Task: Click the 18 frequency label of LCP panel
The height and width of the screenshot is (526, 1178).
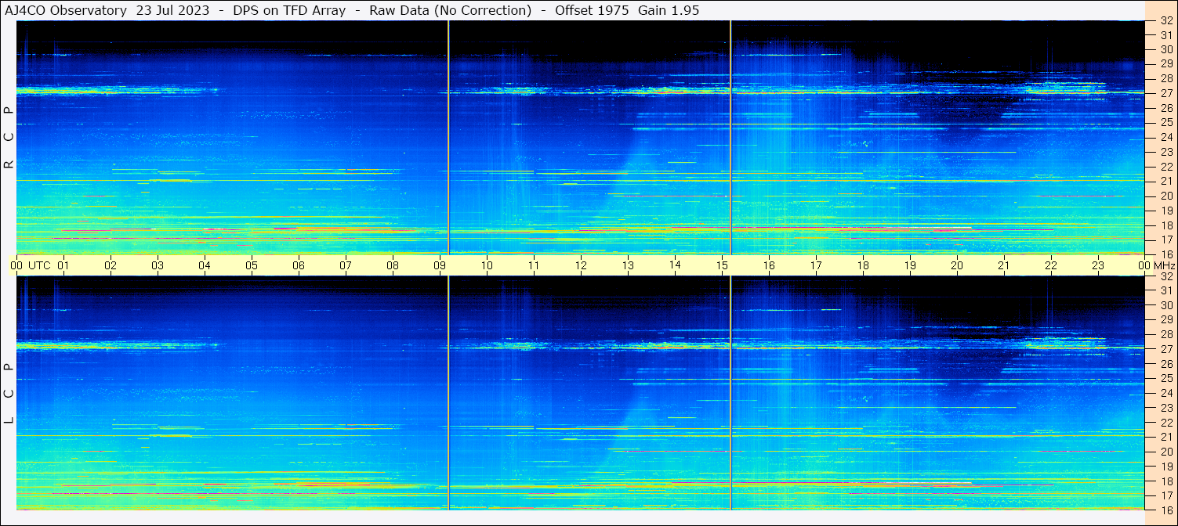Action: pos(1165,481)
